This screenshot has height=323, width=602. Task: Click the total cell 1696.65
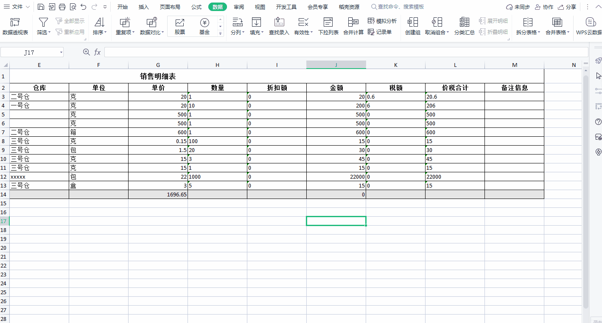click(158, 194)
